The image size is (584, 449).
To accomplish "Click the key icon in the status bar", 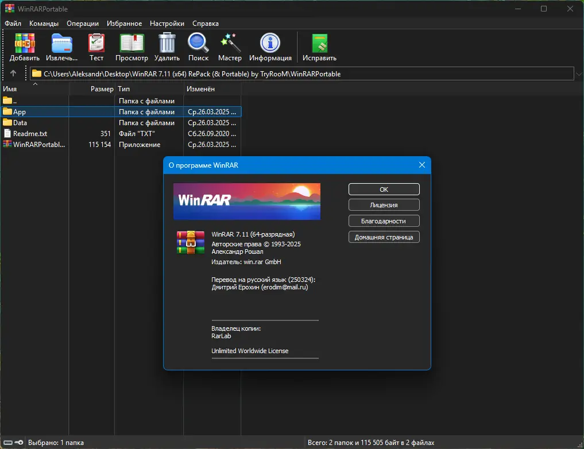I will click(x=19, y=442).
